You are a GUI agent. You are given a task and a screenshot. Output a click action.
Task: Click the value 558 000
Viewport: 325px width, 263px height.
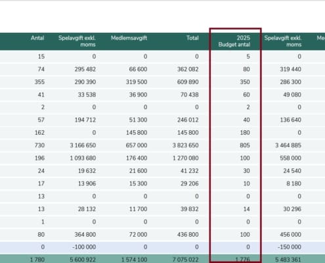pos(291,158)
